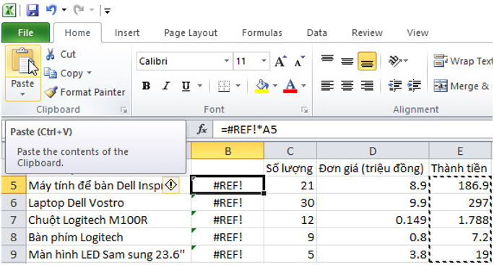Toggle Wrap Text button
Image resolution: width=494 pixels, height=265 pixels.
click(463, 61)
